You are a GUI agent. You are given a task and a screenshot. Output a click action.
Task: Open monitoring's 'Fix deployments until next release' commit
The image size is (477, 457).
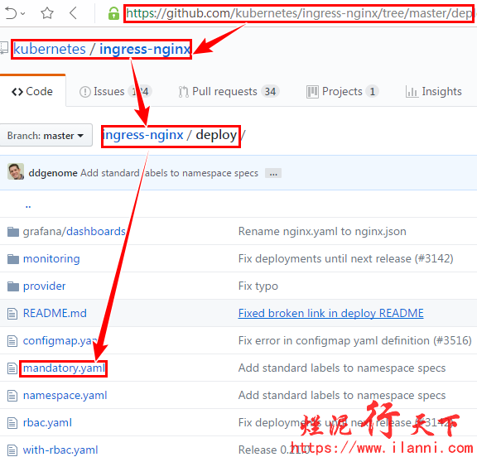point(346,259)
